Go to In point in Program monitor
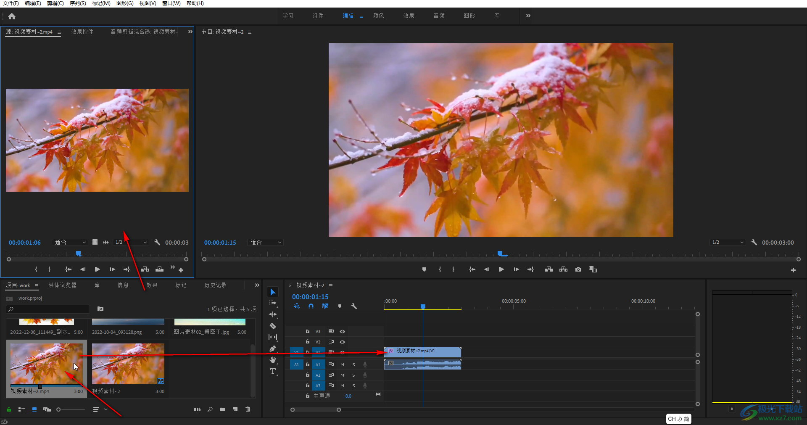 click(472, 269)
